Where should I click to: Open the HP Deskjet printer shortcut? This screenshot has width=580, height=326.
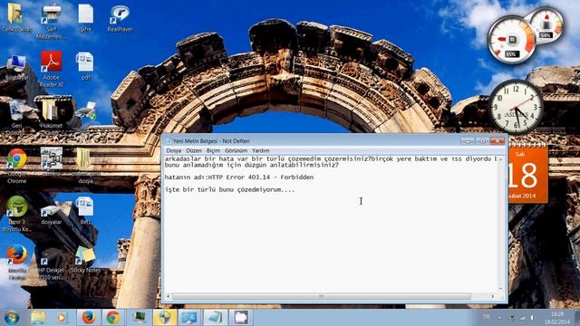click(52, 264)
